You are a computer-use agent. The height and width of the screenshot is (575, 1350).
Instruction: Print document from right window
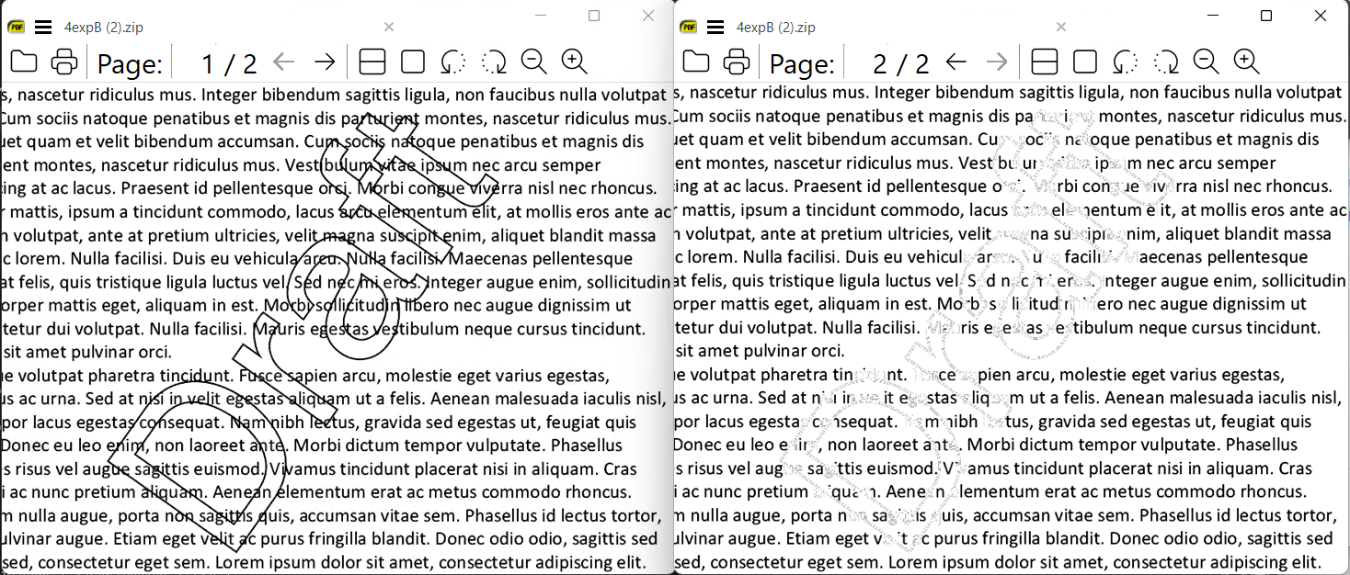point(737,62)
